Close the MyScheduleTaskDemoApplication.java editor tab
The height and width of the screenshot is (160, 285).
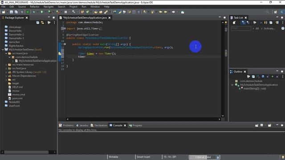110,18
